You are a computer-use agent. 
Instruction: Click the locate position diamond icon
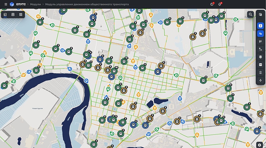260,80
